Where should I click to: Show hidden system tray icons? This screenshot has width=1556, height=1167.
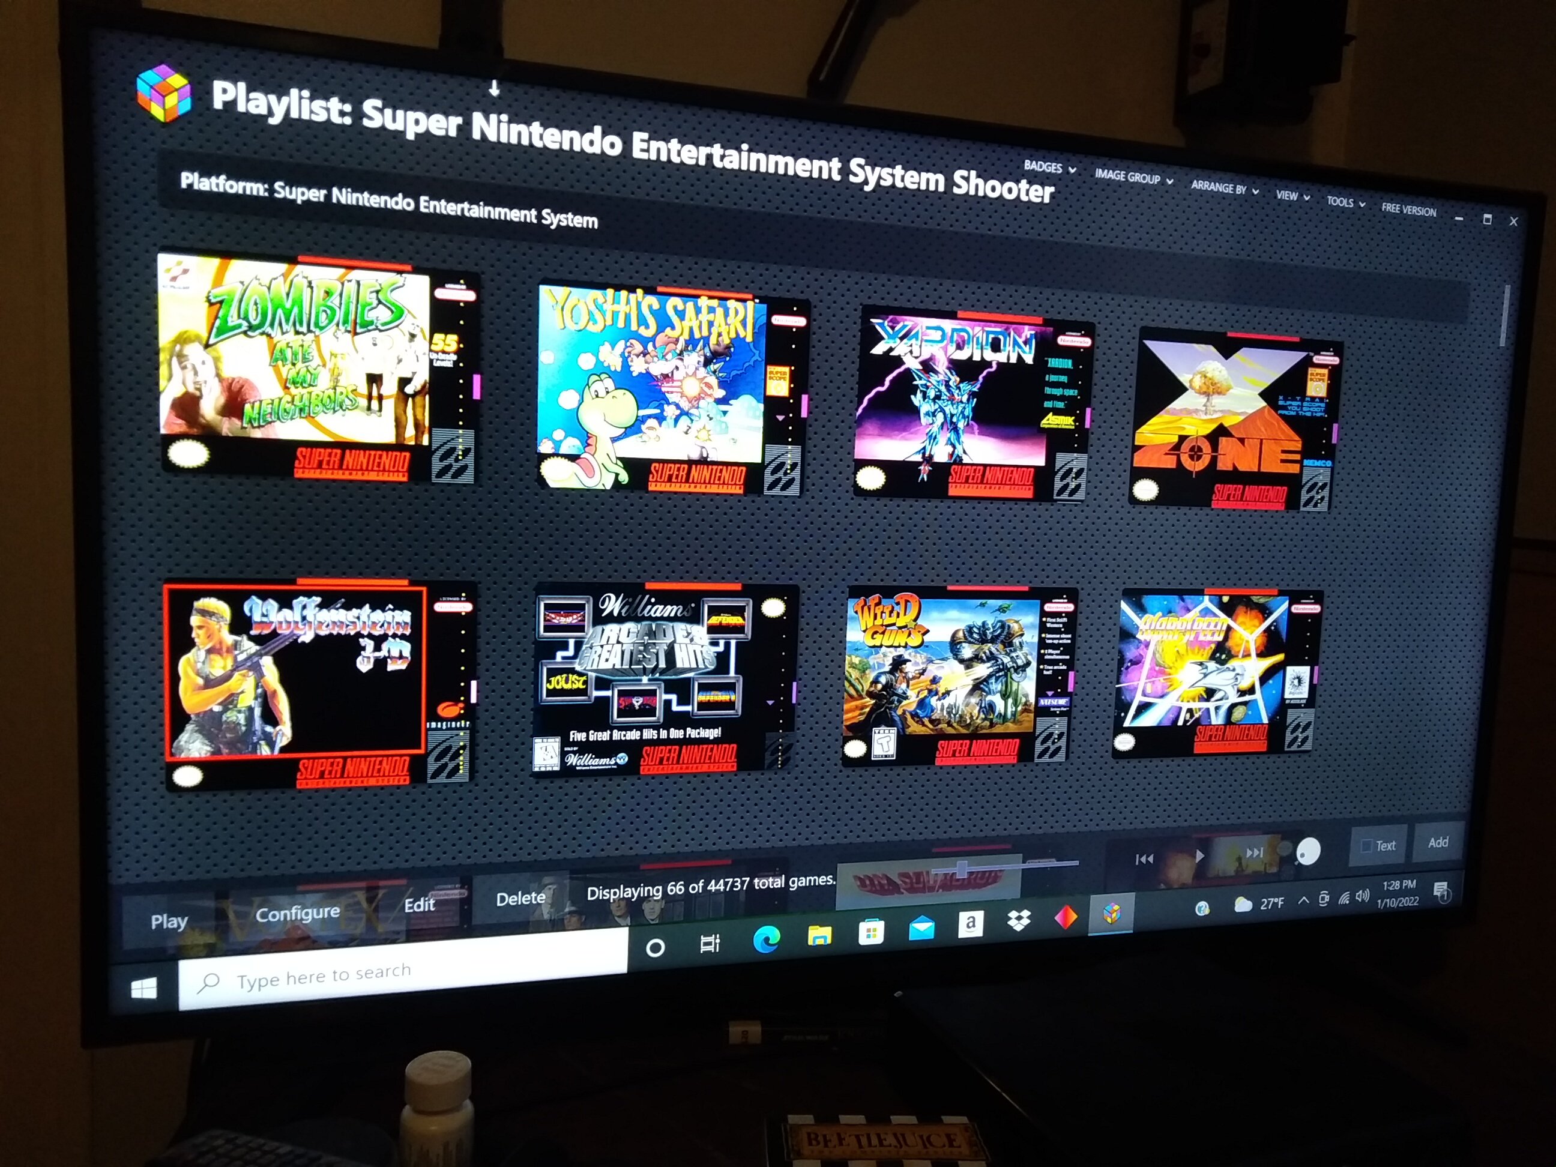click(1303, 900)
